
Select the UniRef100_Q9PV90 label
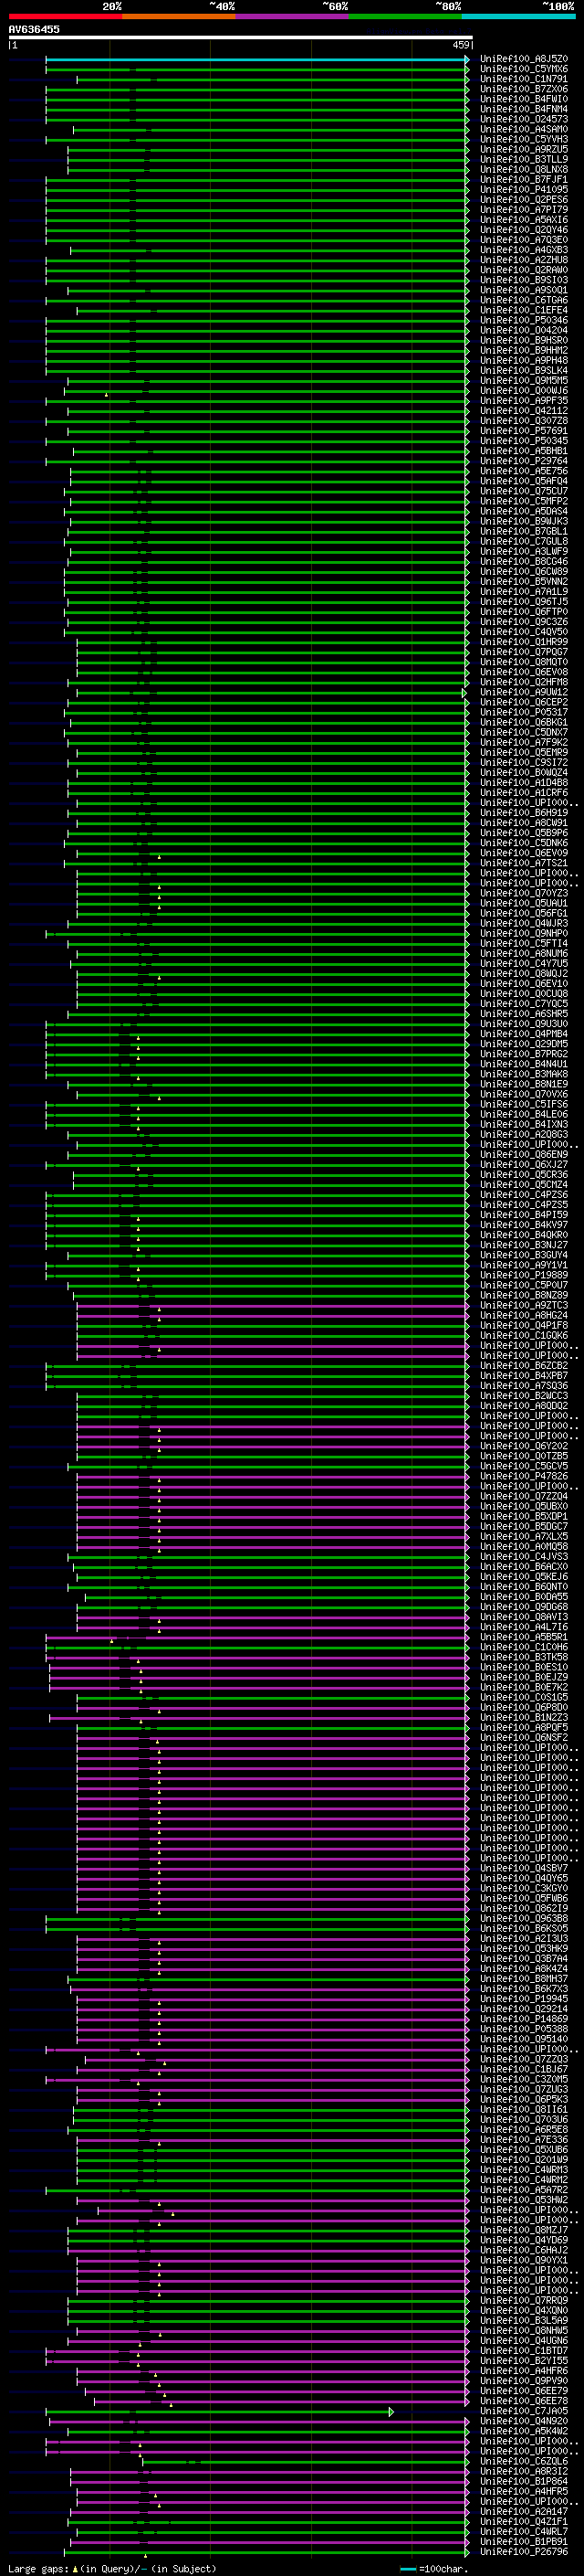point(523,2380)
